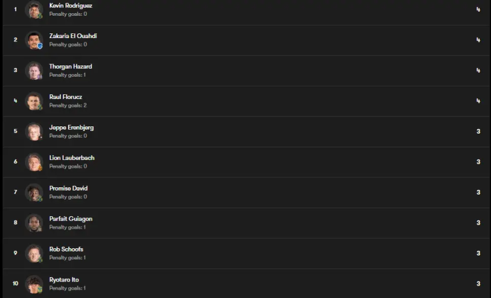Select the Lion Lauberbach name
The width and height of the screenshot is (491, 298).
(72, 158)
